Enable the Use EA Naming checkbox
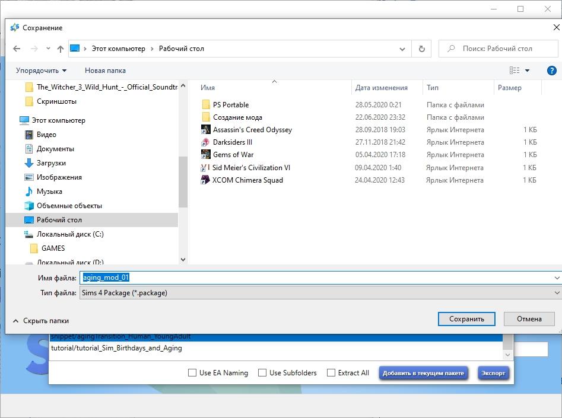 (x=192, y=373)
